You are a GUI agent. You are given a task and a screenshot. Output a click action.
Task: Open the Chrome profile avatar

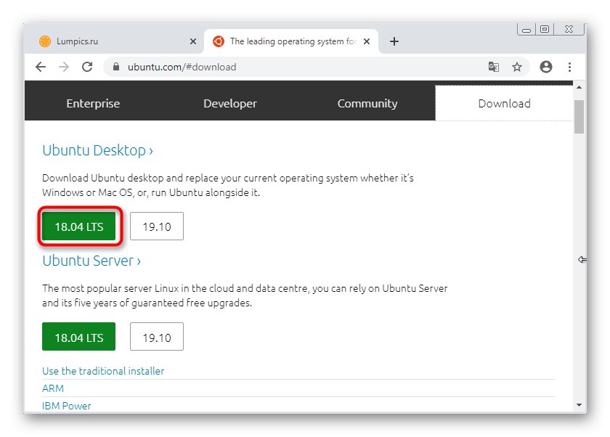coord(546,67)
